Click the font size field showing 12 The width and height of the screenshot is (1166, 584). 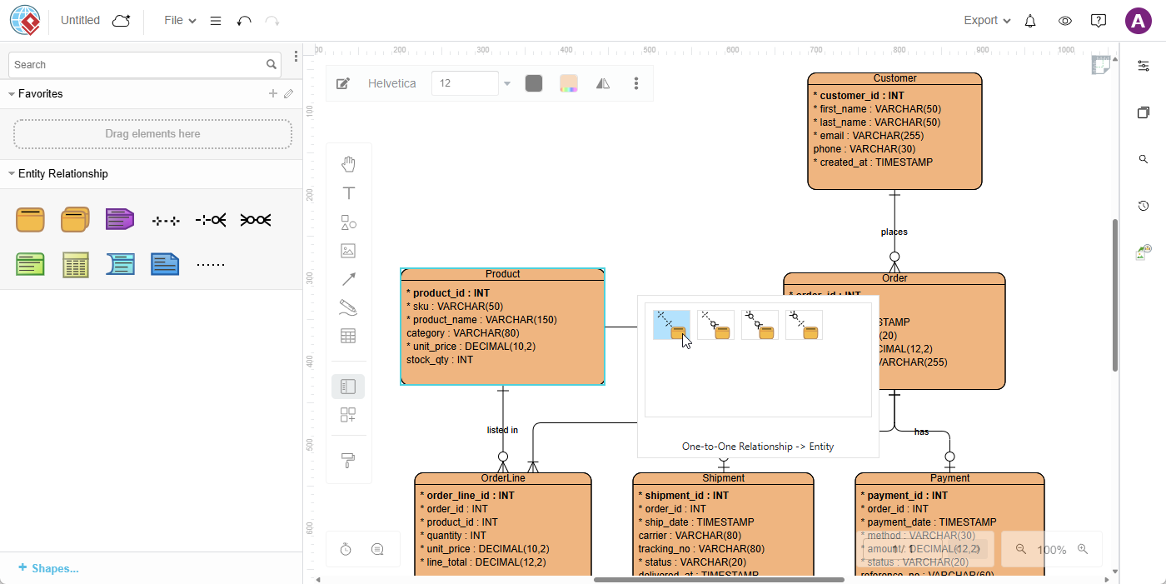point(464,83)
